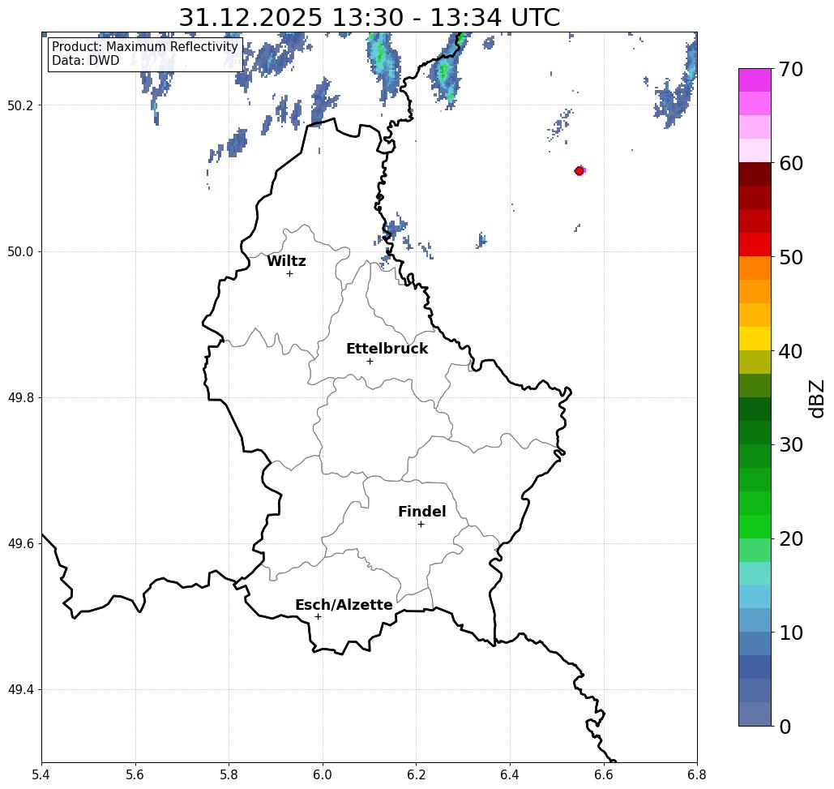The image size is (834, 789).
Task: Click the Ettelbruck station label
Action: (387, 349)
